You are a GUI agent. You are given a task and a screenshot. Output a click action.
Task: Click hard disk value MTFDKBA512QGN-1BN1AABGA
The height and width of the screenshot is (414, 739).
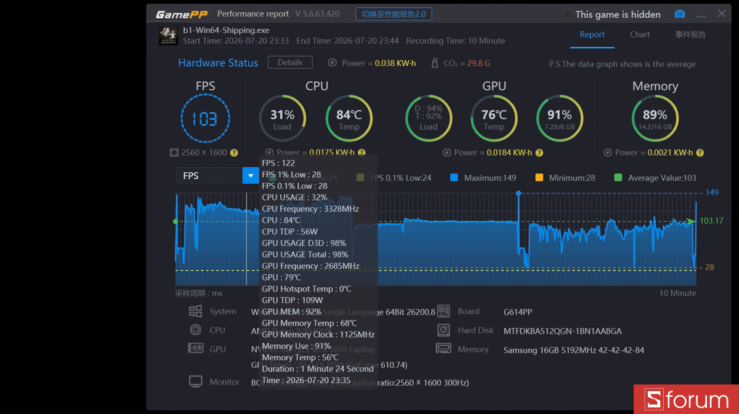point(562,331)
